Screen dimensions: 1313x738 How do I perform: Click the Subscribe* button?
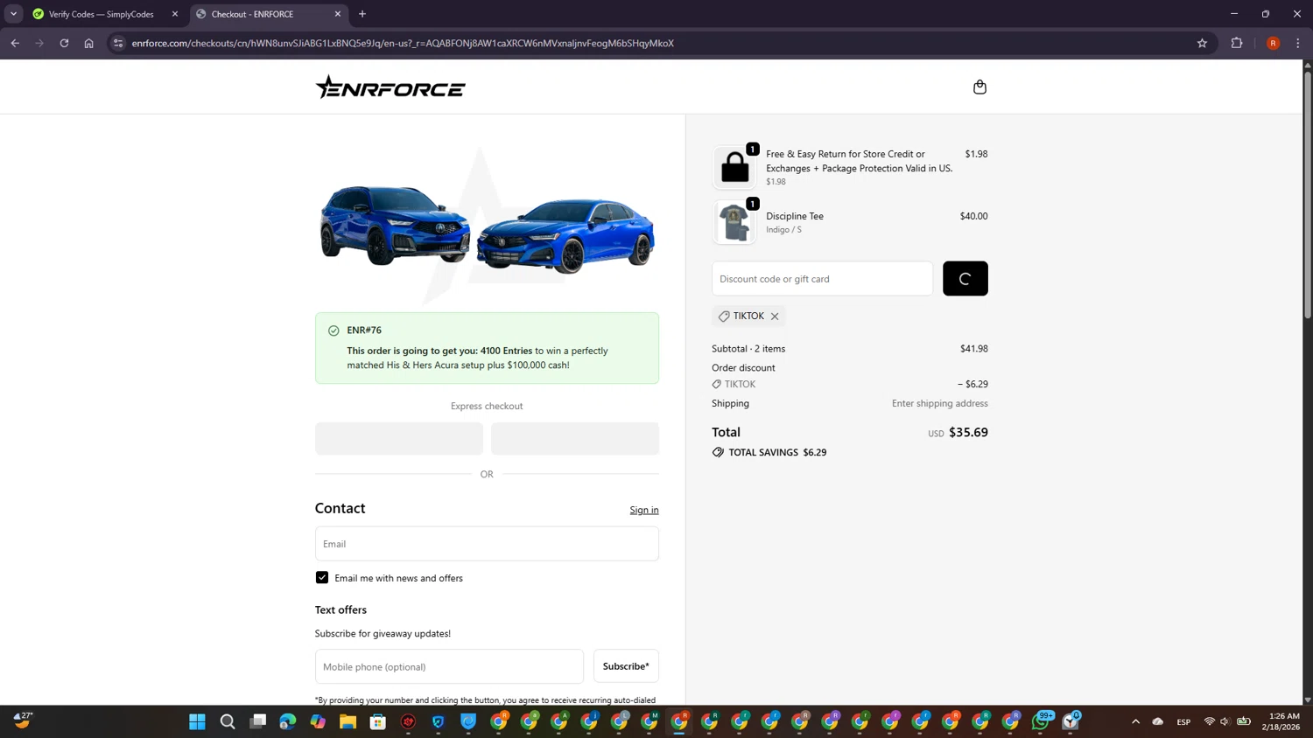626,666
